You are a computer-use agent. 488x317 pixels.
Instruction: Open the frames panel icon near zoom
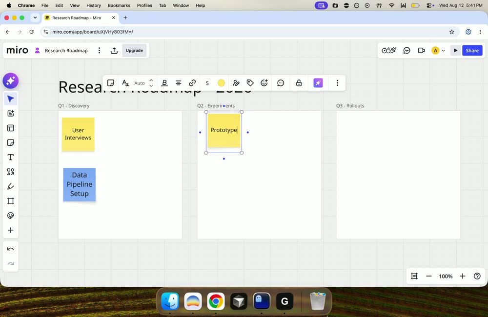(414, 276)
